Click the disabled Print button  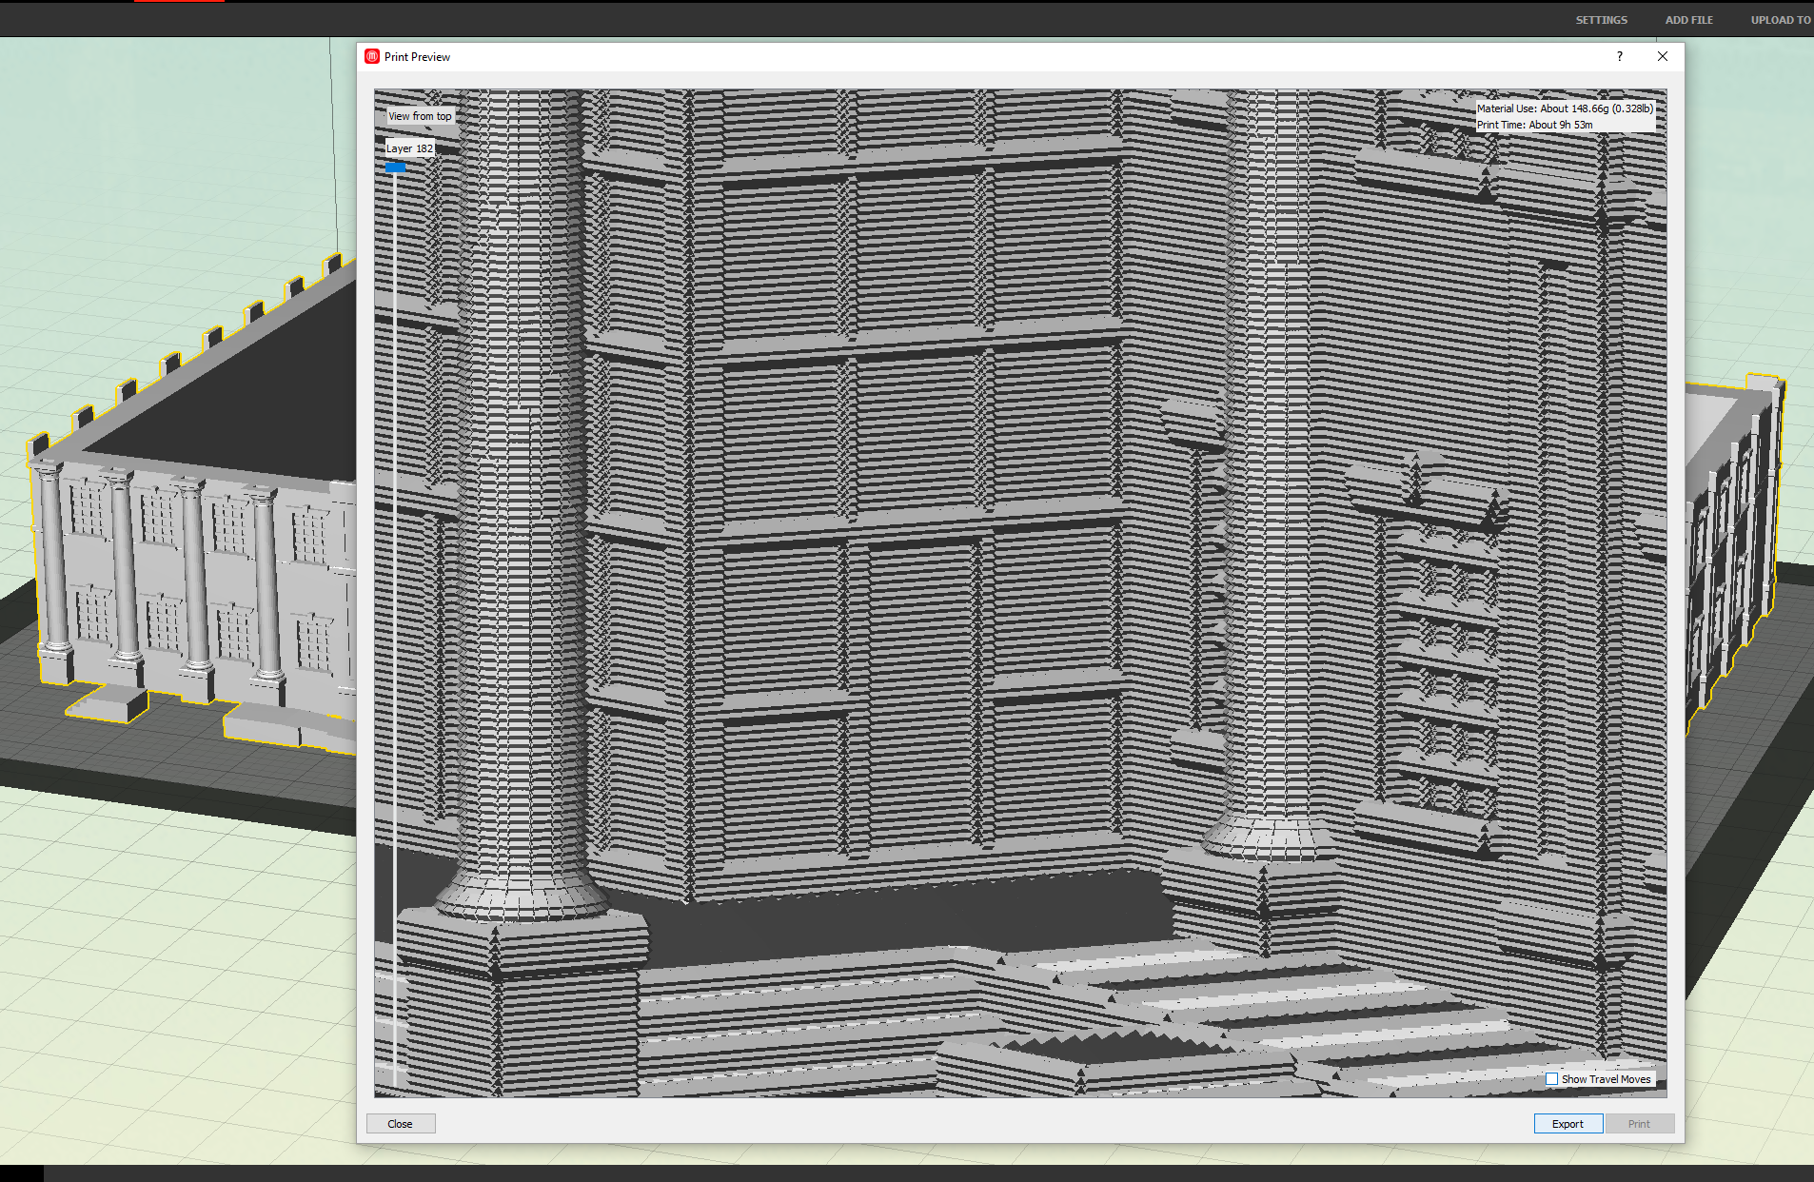[1639, 1124]
